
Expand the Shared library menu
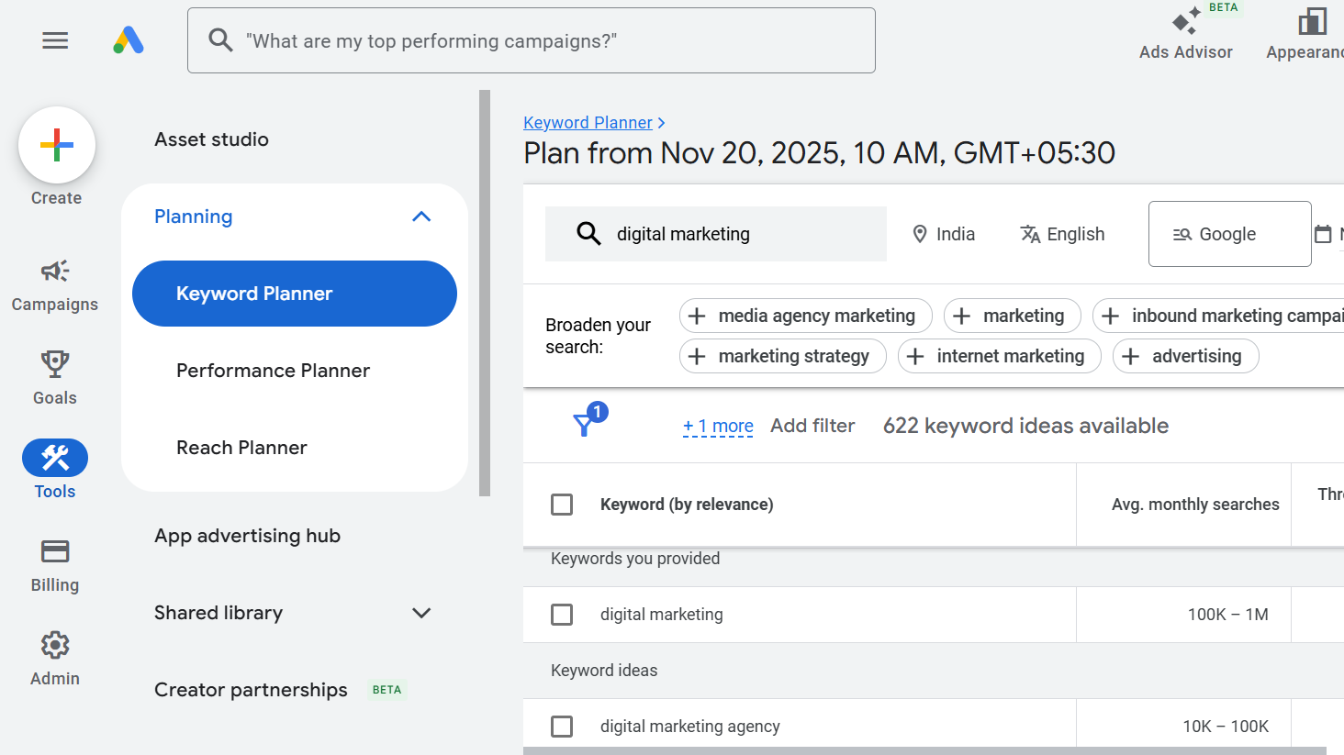coord(421,613)
